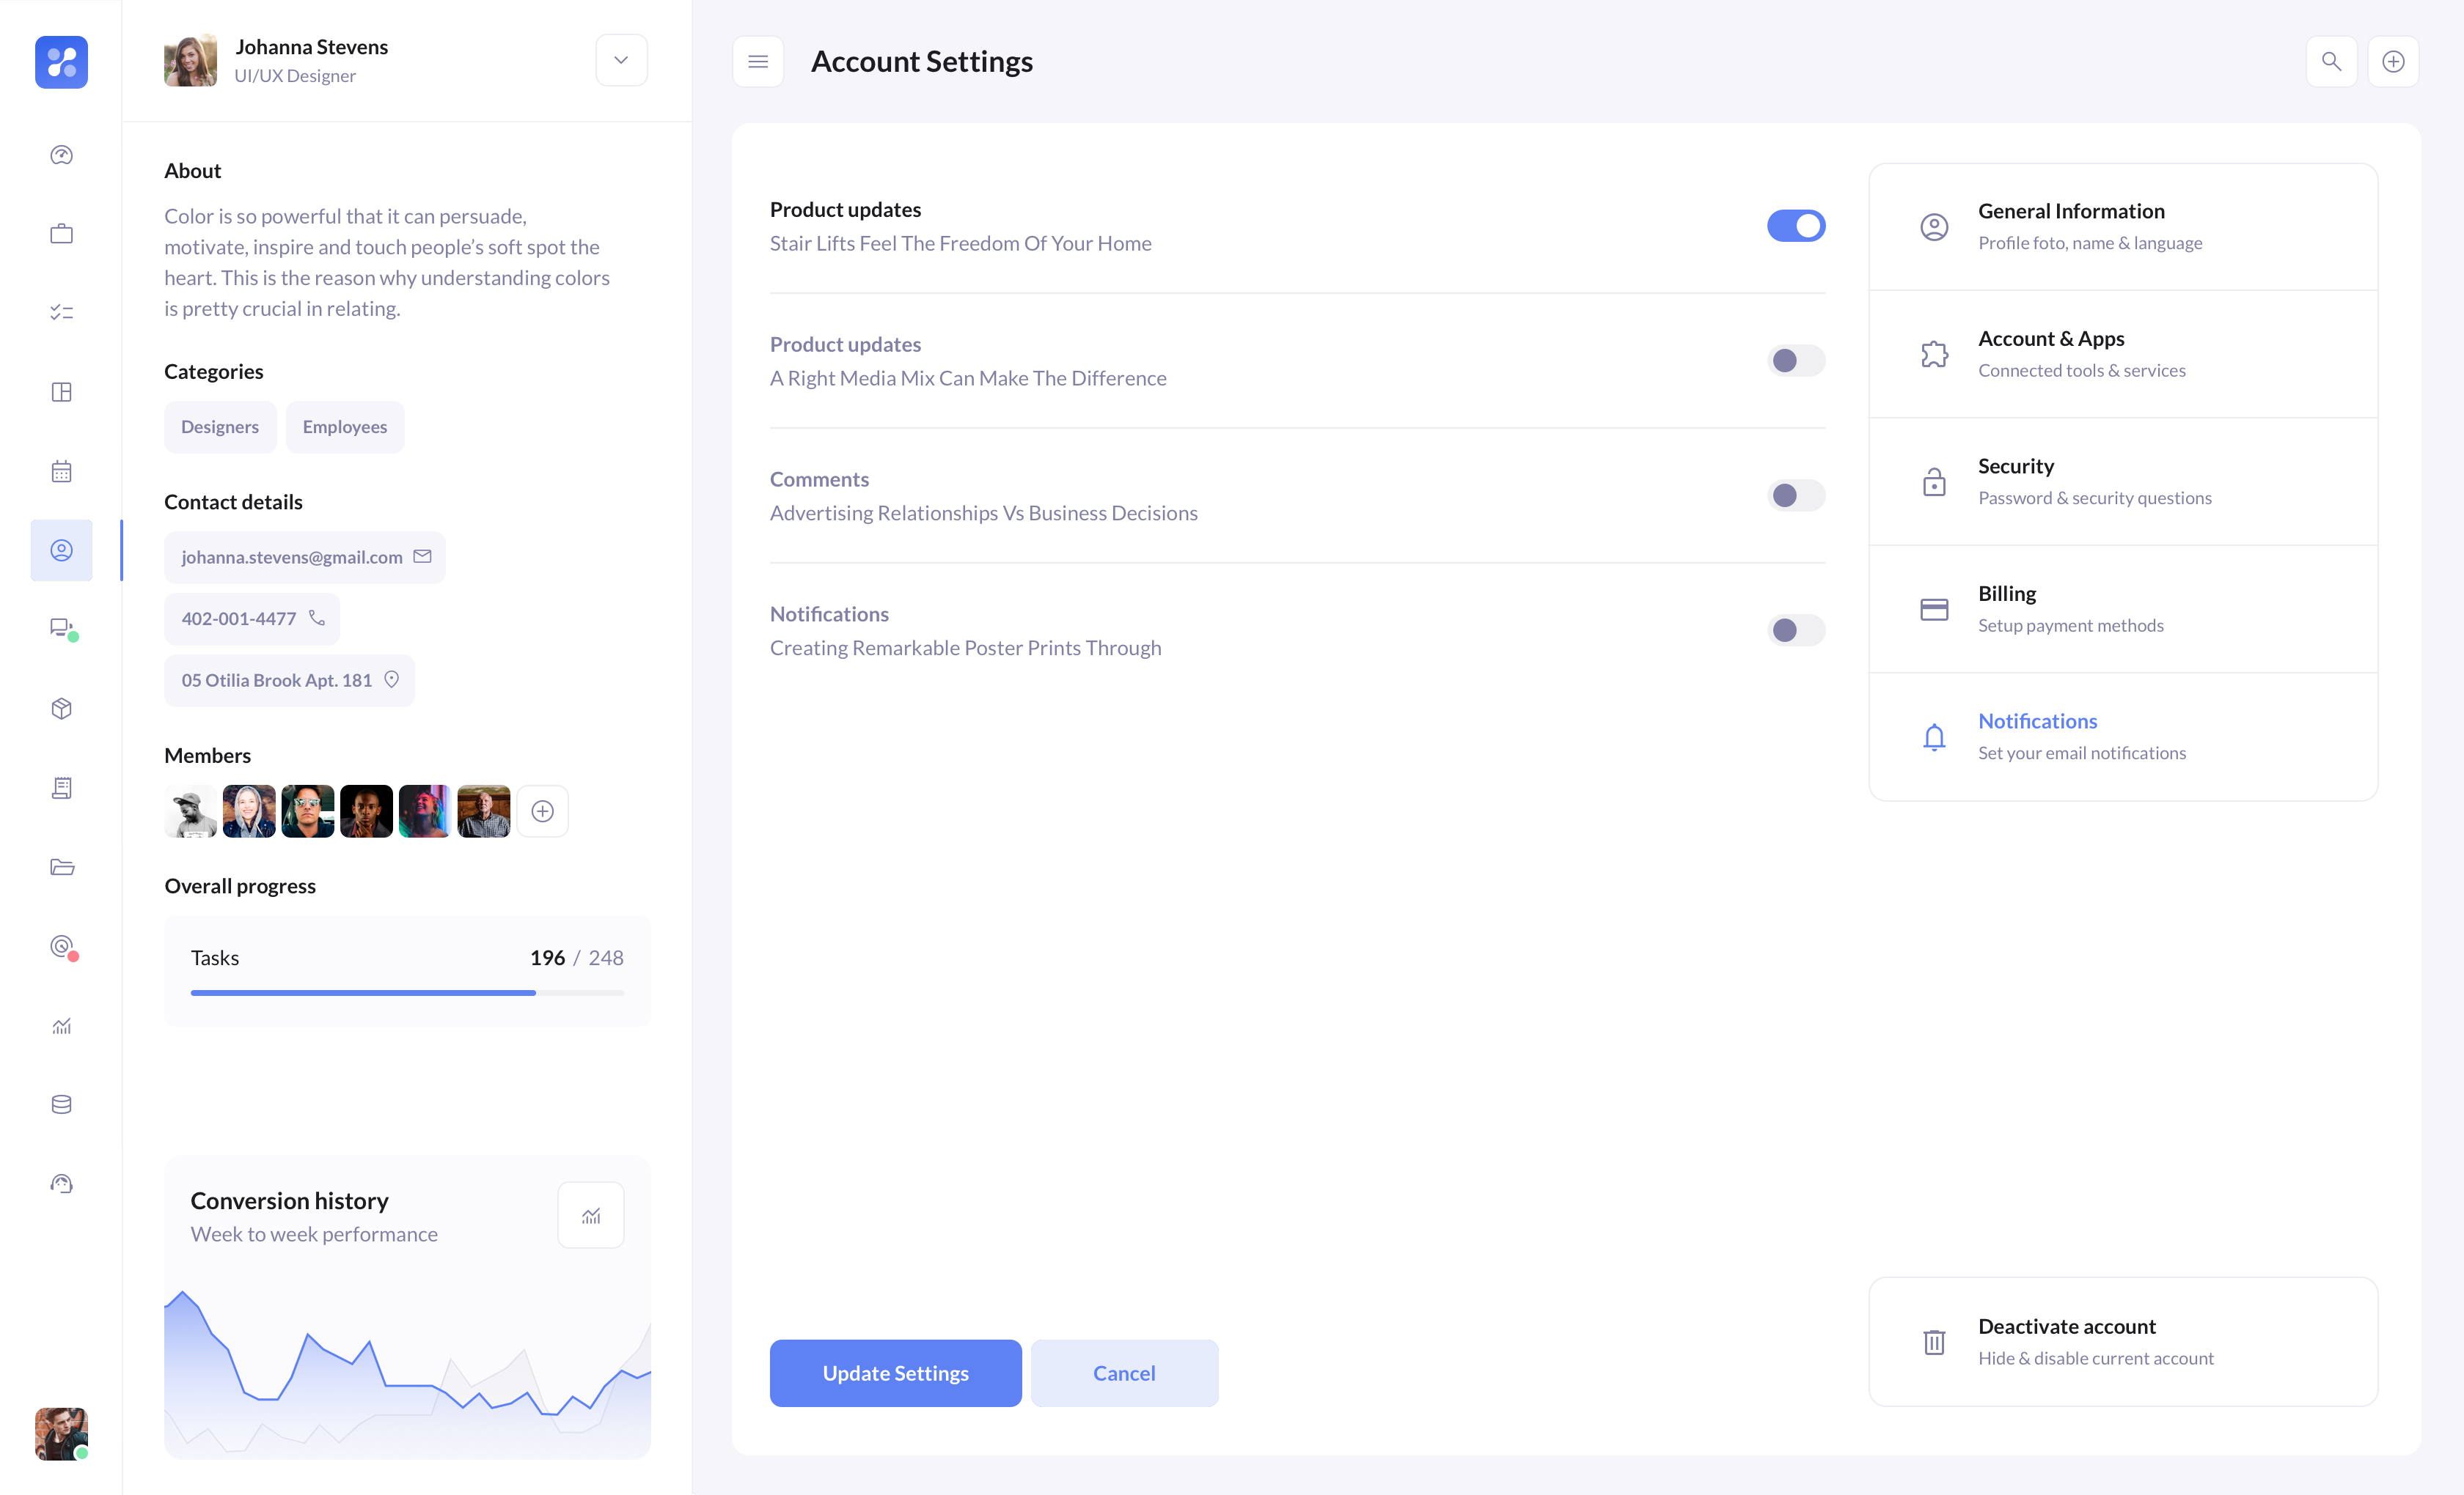Click the Update Settings button
The image size is (2464, 1495).
pyautogui.click(x=895, y=1373)
